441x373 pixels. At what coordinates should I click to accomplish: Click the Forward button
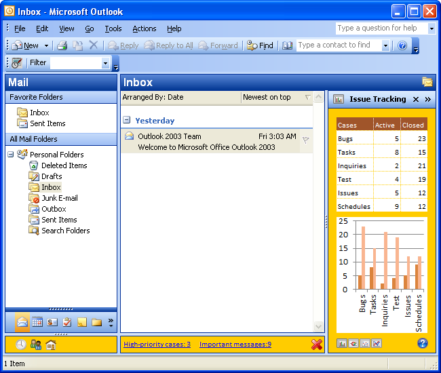[x=218, y=45]
